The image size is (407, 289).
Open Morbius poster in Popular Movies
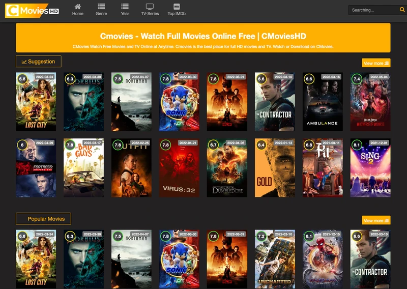(83, 259)
